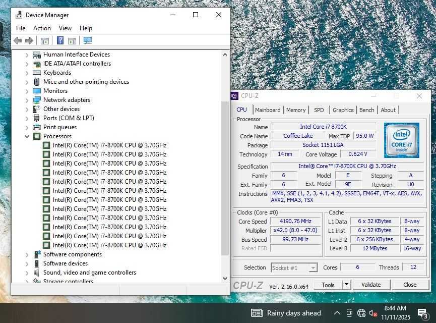This screenshot has height=323, width=436.
Task: Click the Back arrow in Device Manager toolbar
Action: (18, 41)
